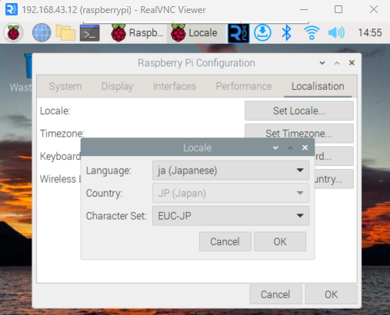This screenshot has width=390, height=315.
Task: Click the Raspberry Pi Configuration title text
Action: click(196, 63)
